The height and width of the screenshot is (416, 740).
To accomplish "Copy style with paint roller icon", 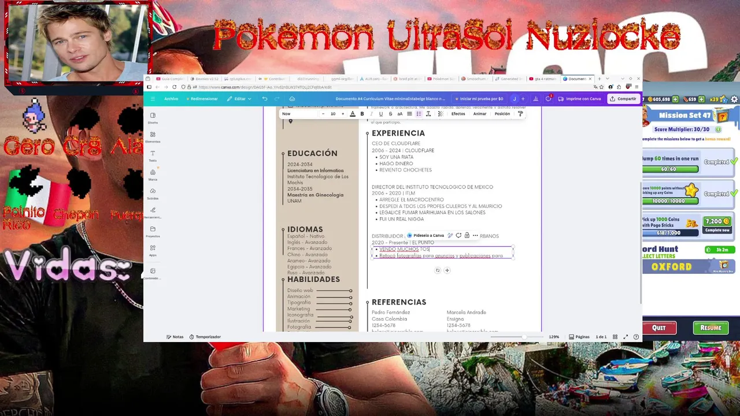I will point(520,114).
